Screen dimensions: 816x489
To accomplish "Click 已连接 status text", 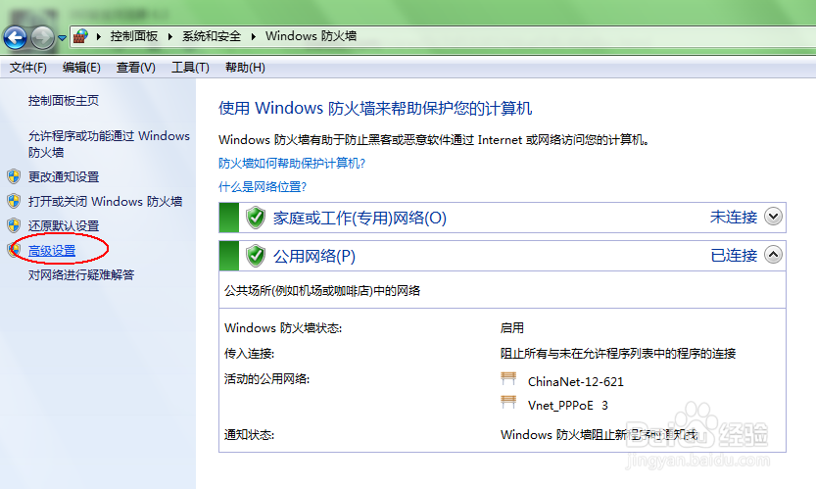I will pyautogui.click(x=734, y=255).
